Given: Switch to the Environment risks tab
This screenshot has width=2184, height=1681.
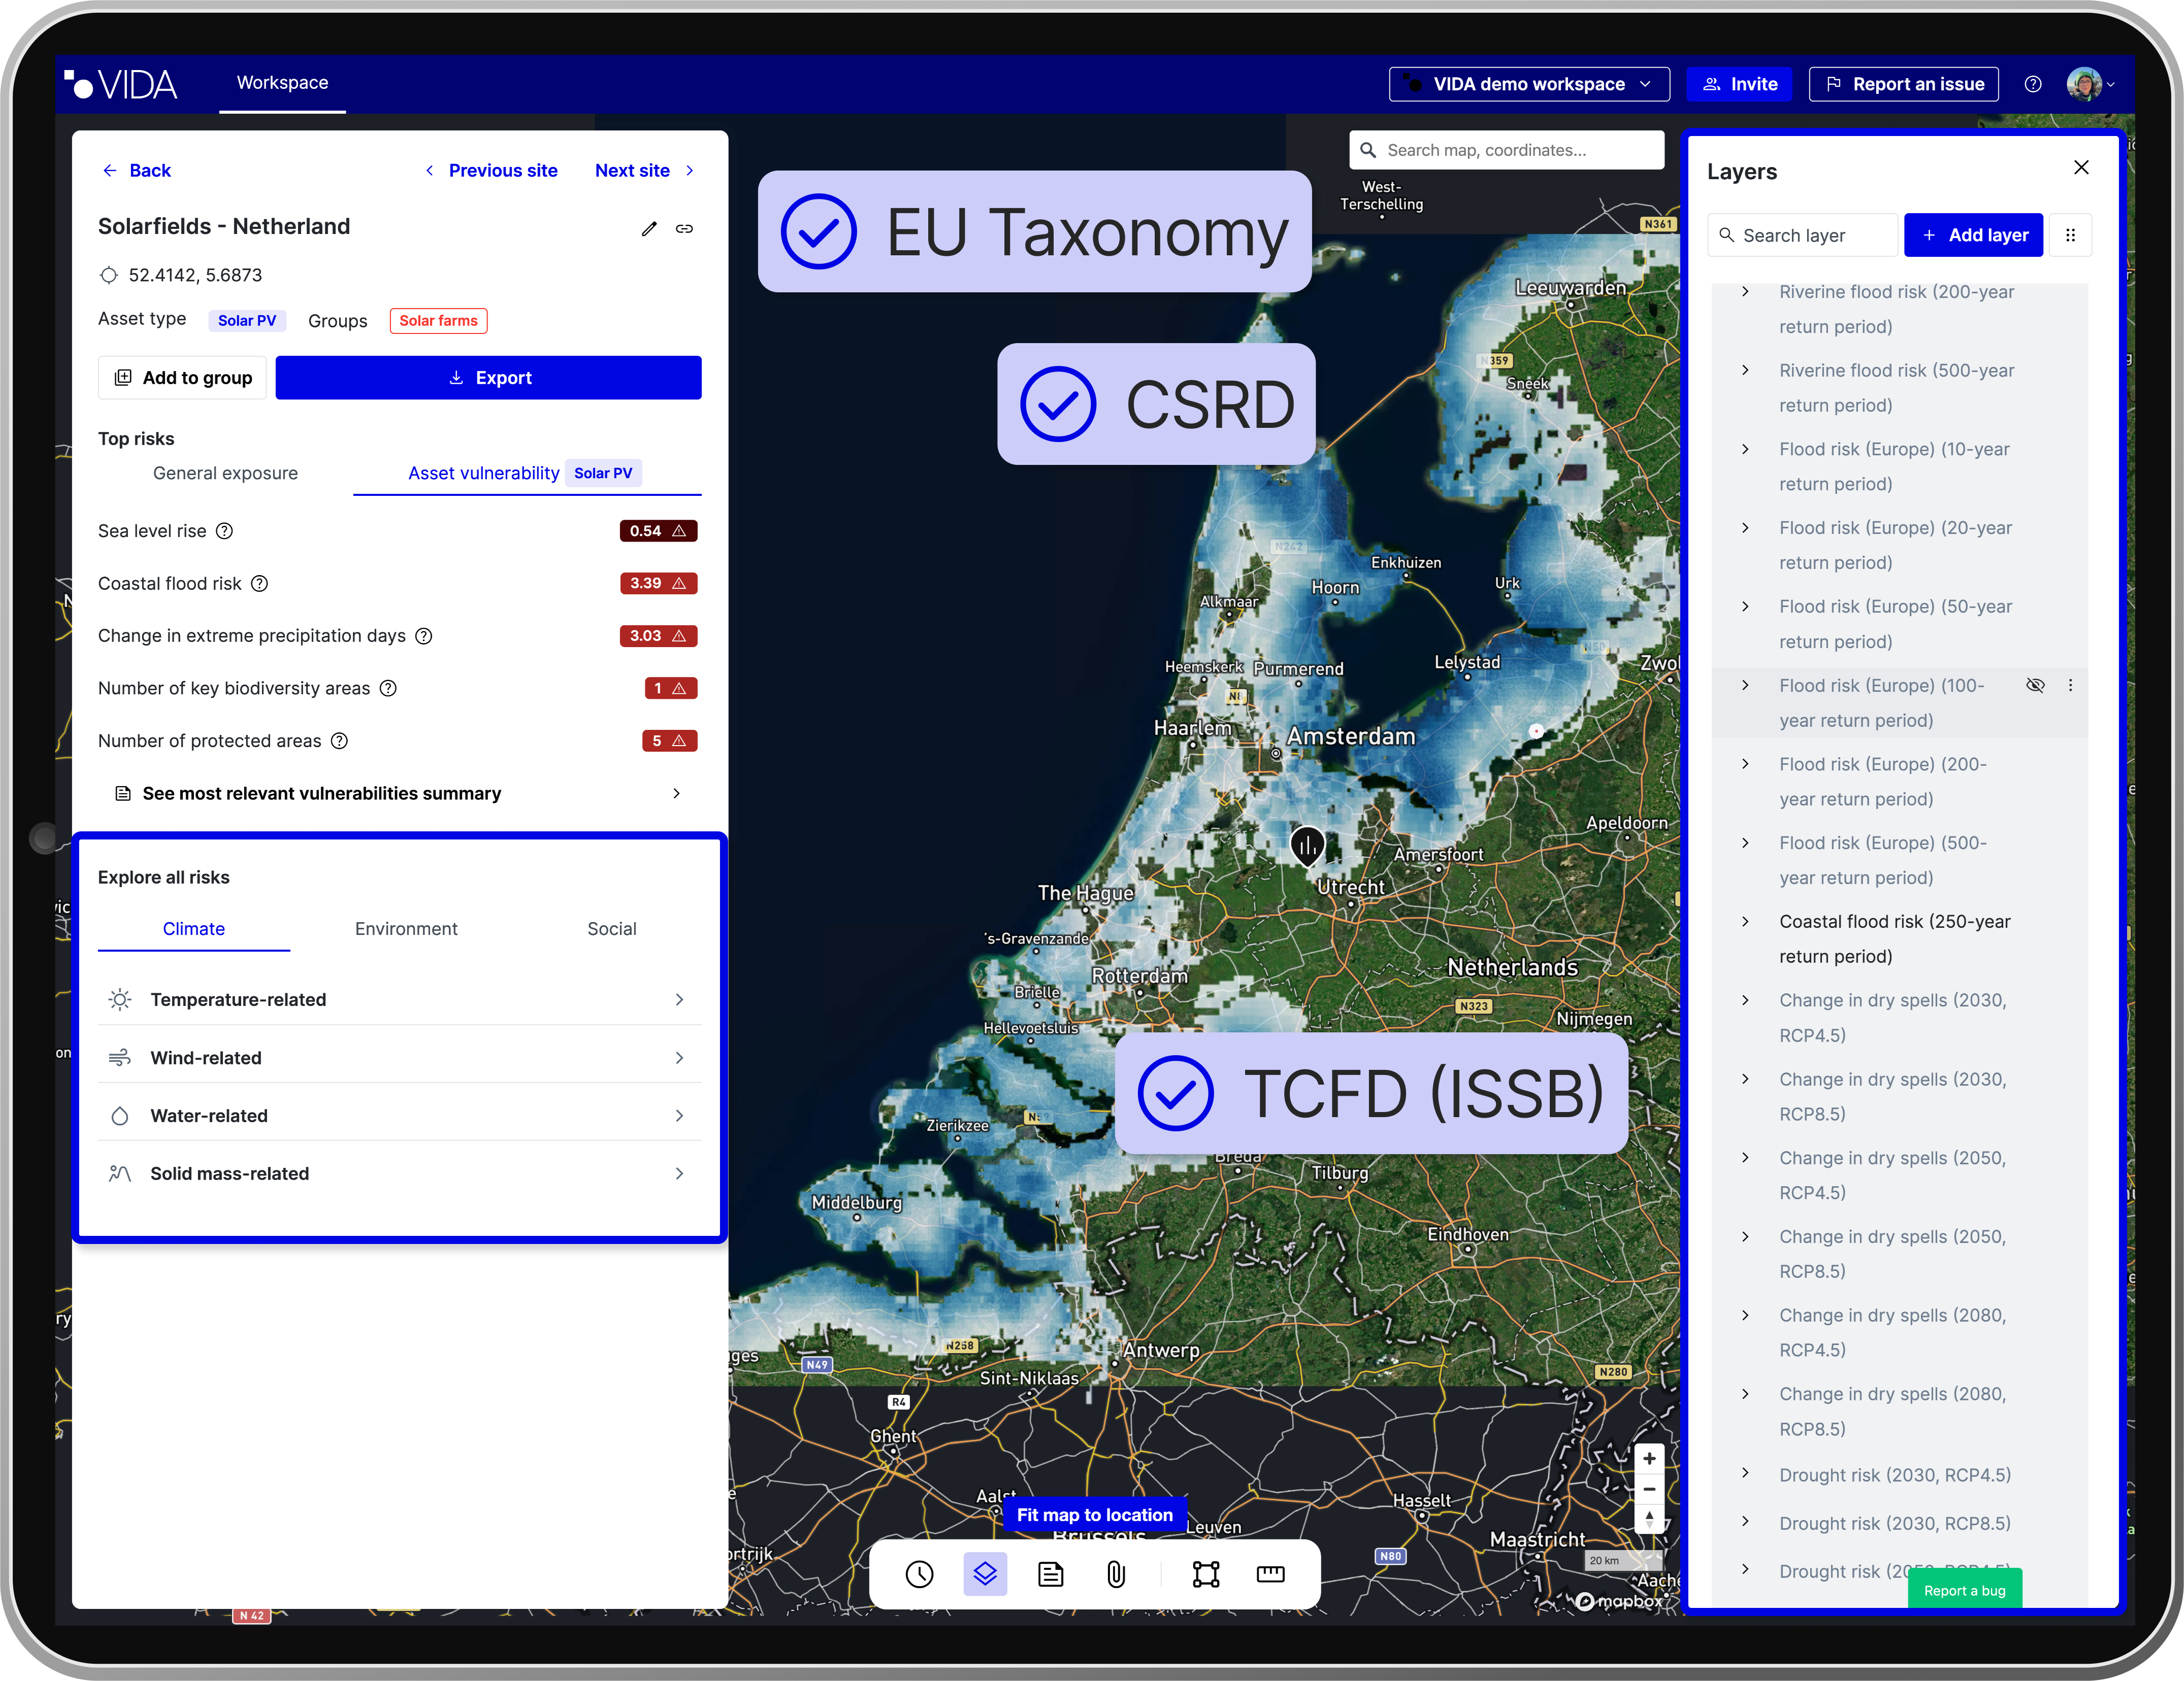Looking at the screenshot, I should point(406,928).
